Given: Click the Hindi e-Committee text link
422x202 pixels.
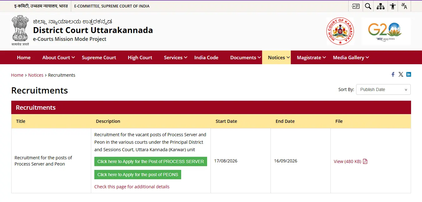Looking at the screenshot, I should (x=41, y=6).
